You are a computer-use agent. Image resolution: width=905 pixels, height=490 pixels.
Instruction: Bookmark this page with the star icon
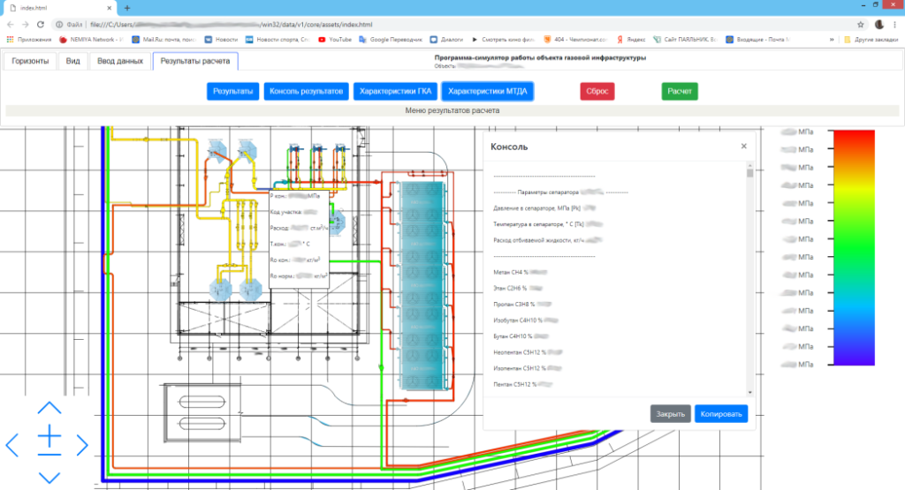pos(860,24)
